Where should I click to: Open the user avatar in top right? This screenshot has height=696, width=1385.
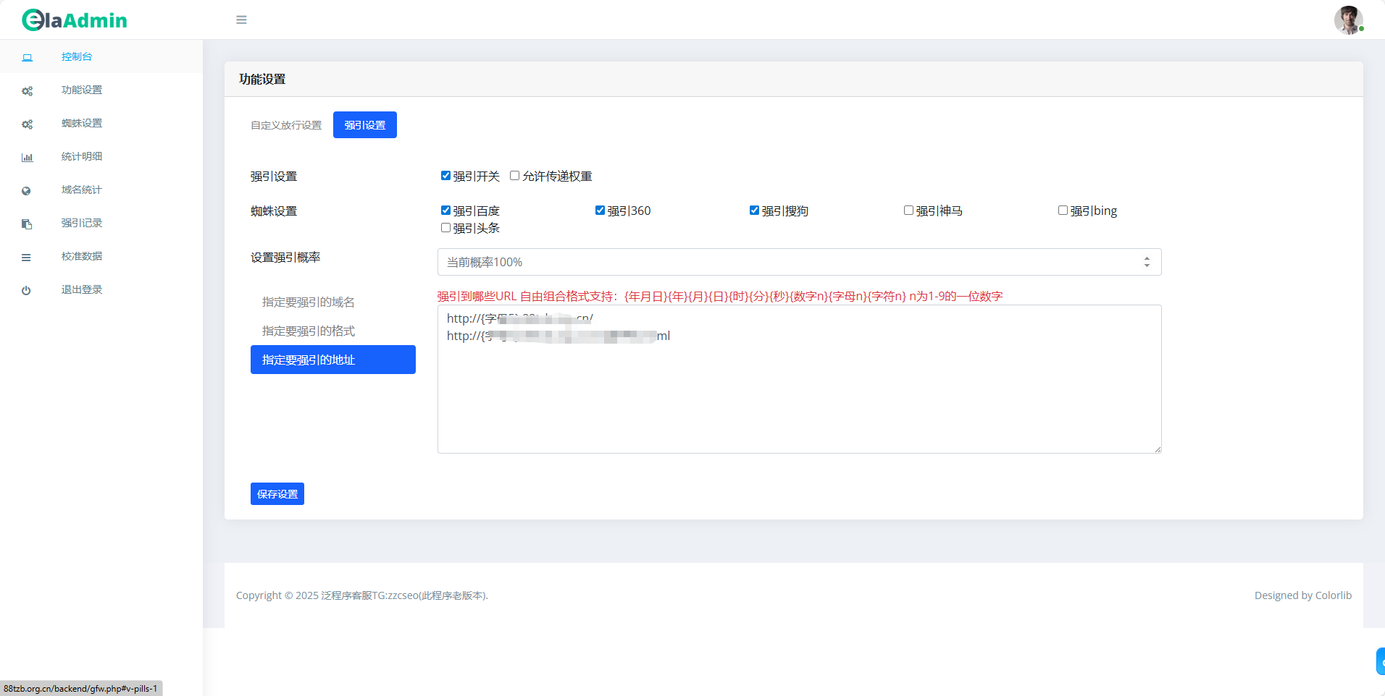[1347, 20]
